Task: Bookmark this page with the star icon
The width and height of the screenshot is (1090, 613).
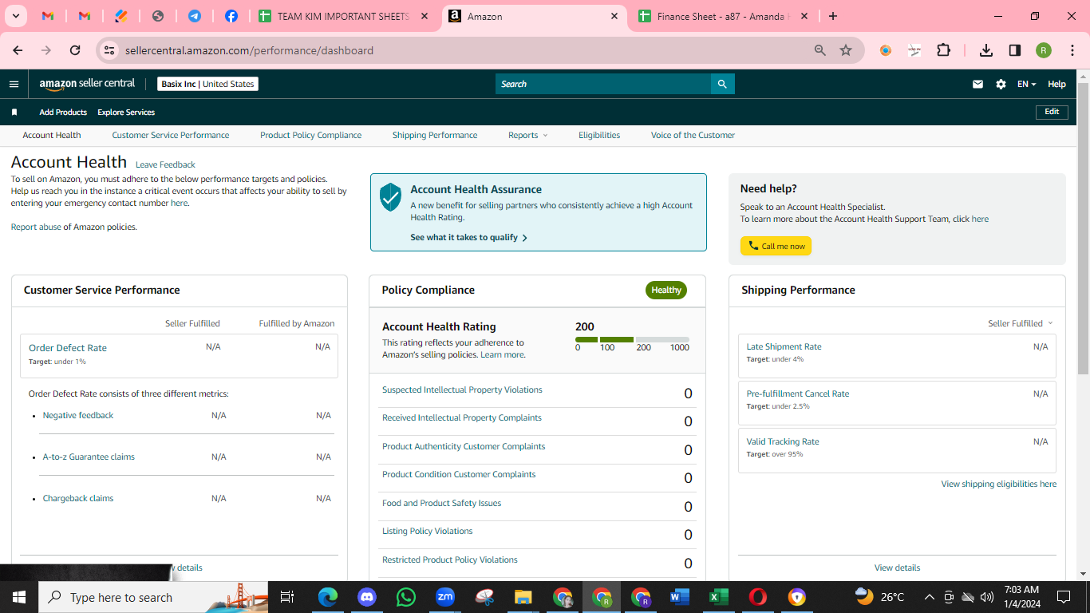Action: point(846,50)
